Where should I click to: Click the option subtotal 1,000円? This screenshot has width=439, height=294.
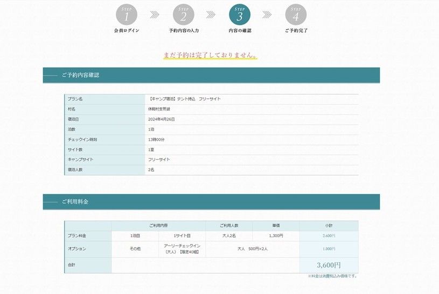(329, 249)
